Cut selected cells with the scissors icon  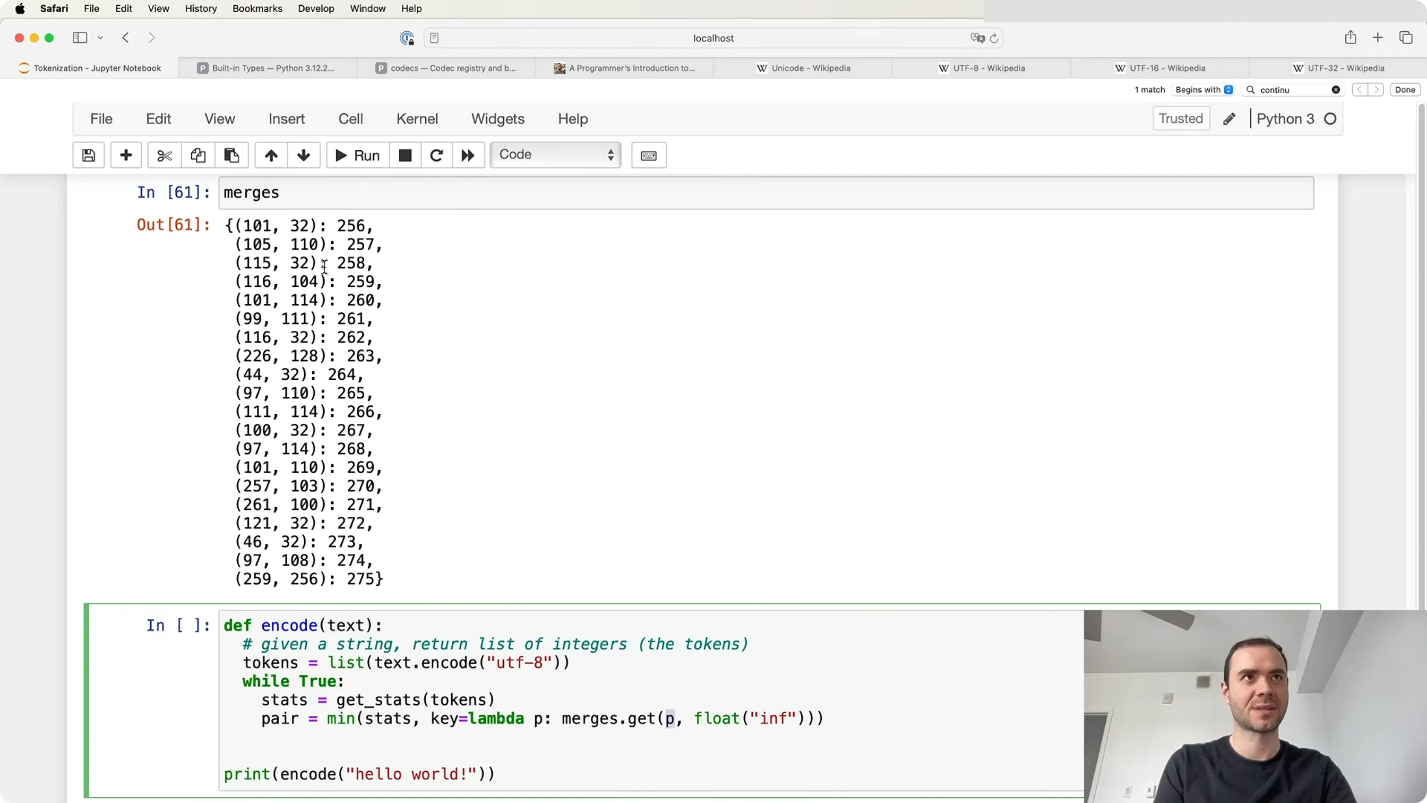pos(165,155)
